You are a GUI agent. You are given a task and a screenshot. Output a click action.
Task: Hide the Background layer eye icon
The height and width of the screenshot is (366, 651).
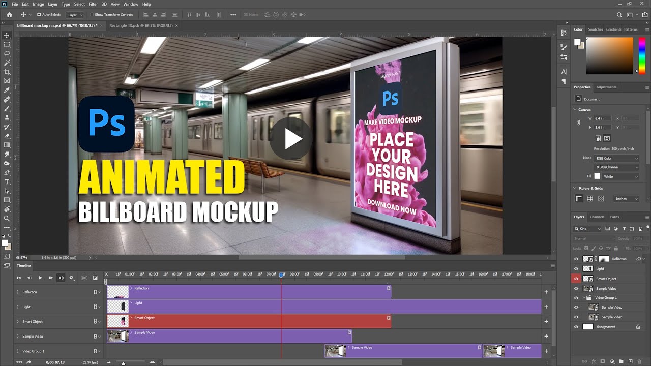click(576, 327)
